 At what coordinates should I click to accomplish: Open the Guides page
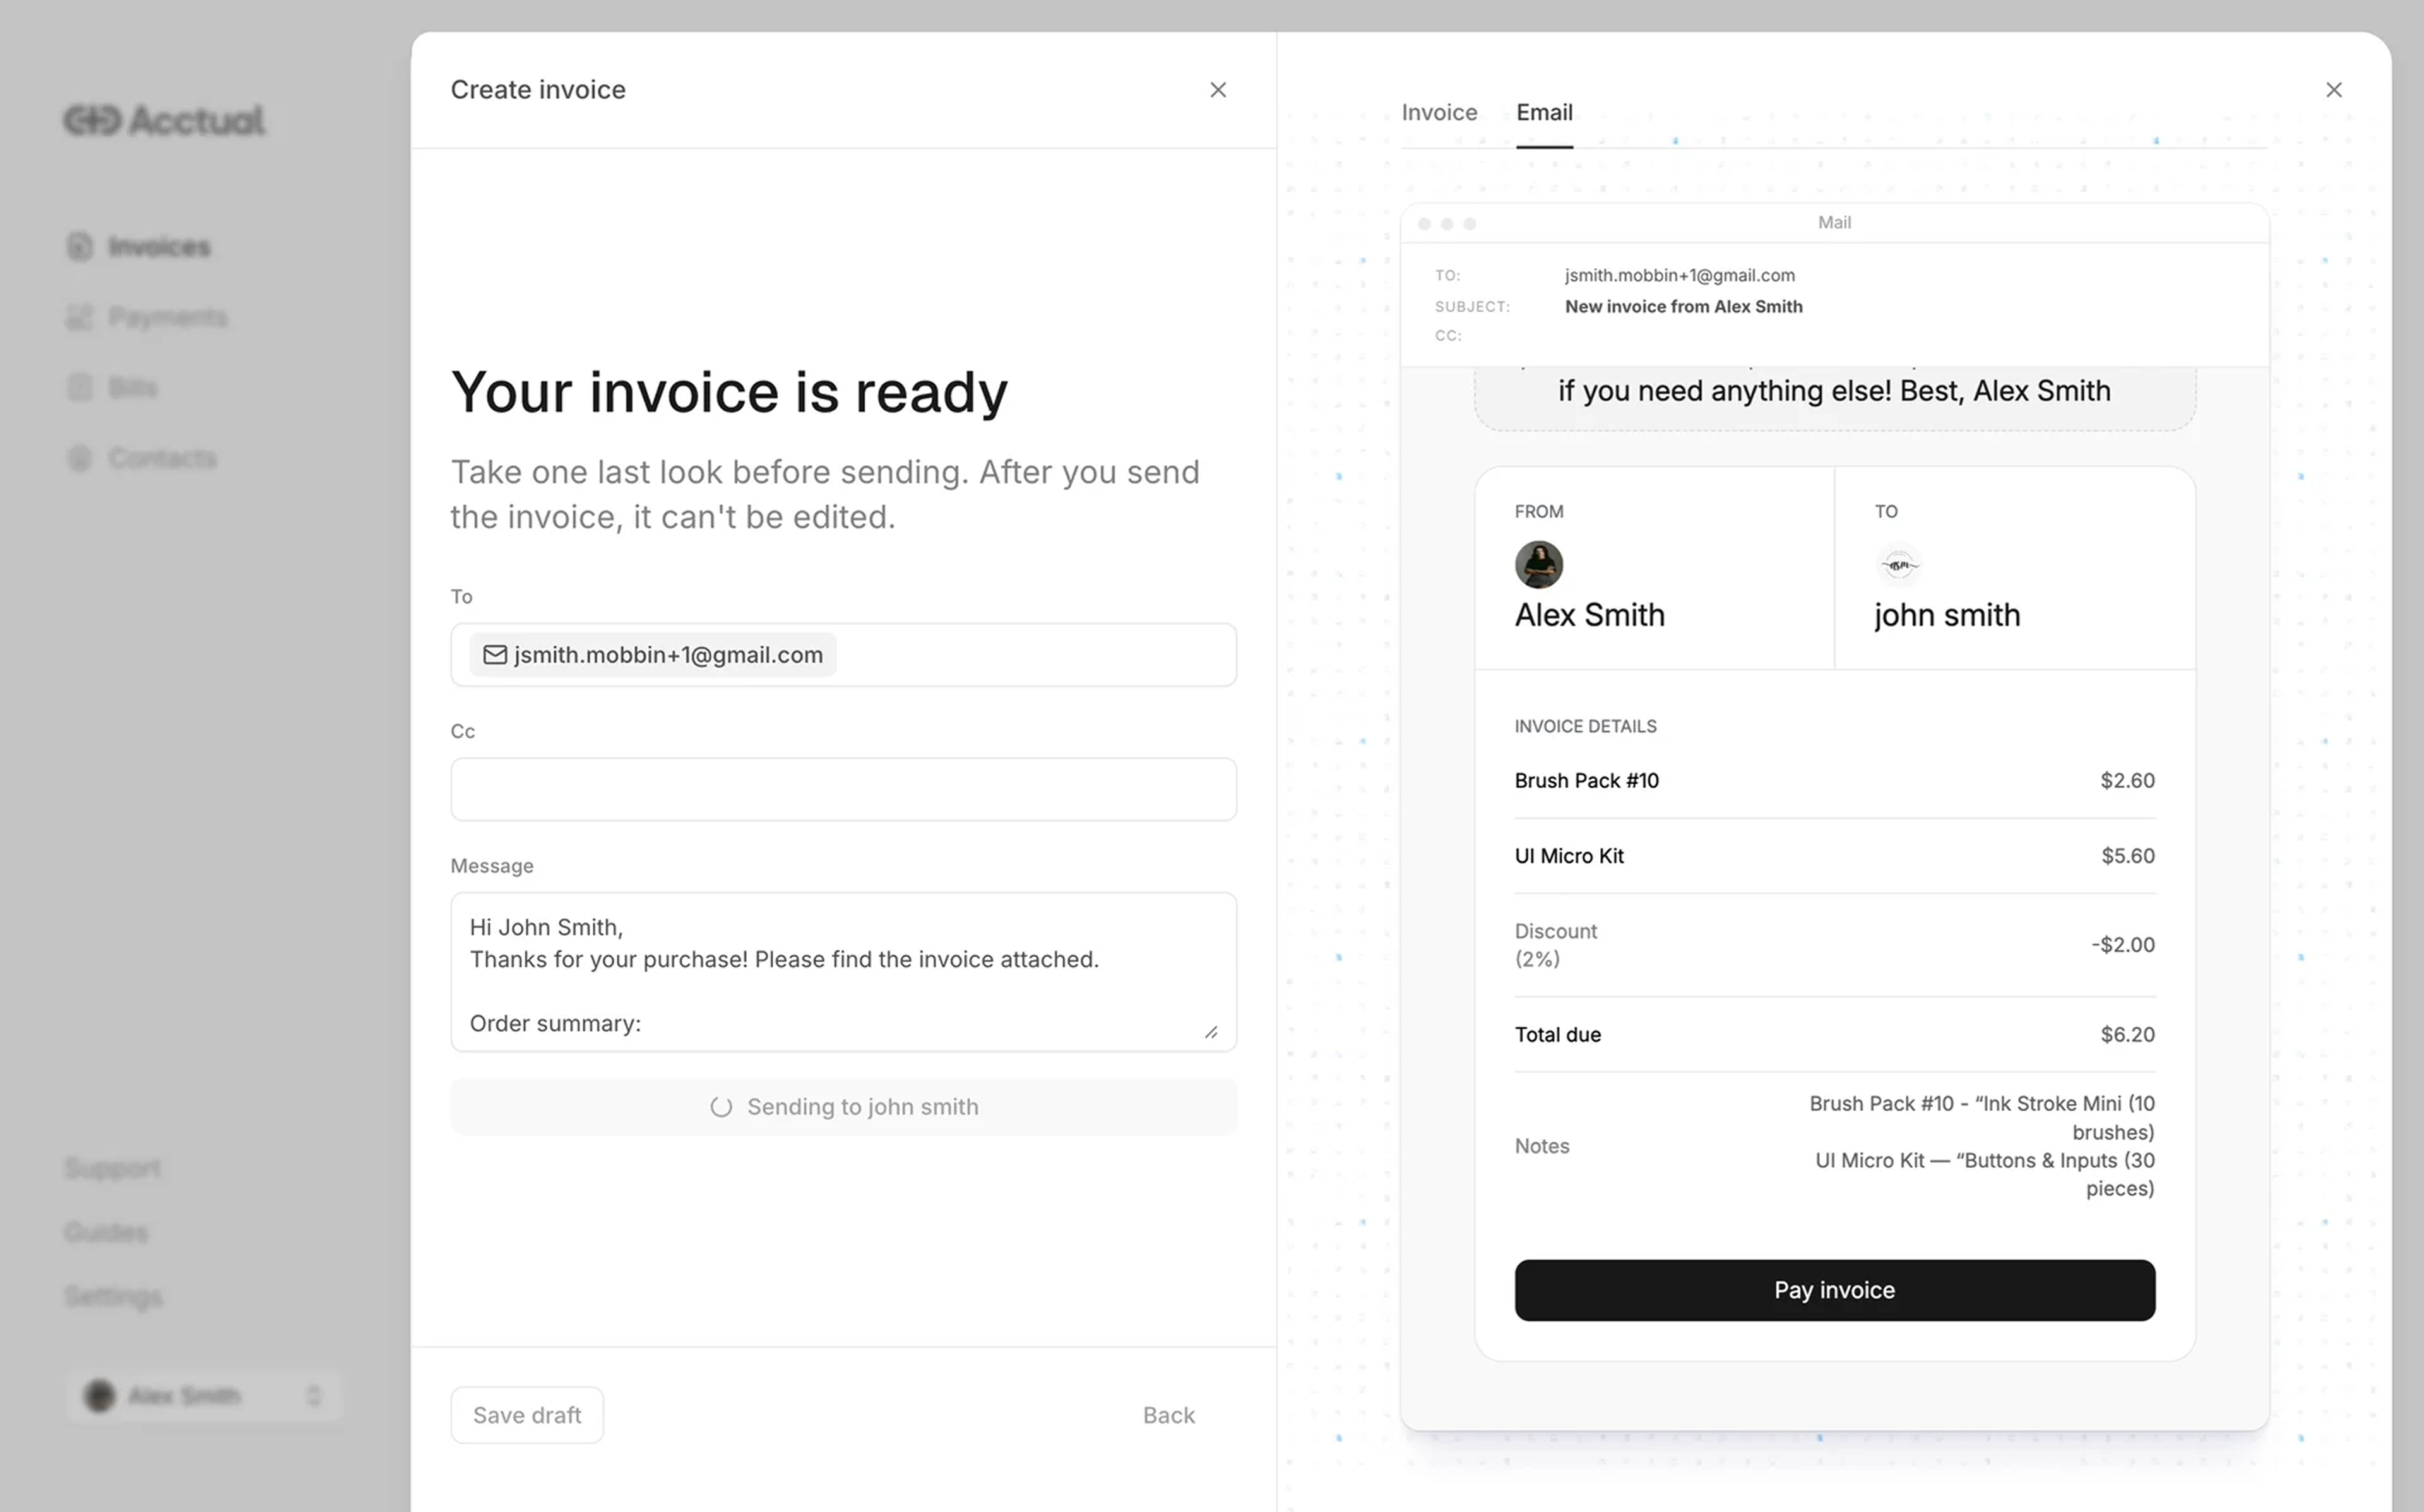point(105,1232)
